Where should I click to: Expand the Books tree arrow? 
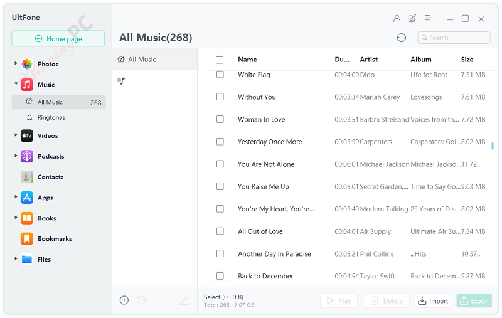click(x=16, y=217)
